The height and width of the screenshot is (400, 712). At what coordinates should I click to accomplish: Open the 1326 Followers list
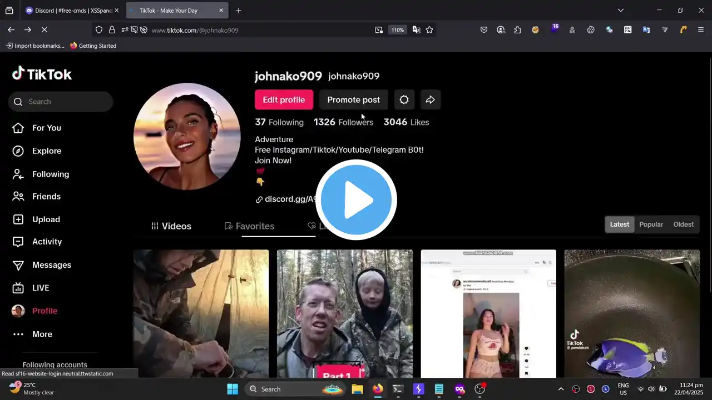[x=343, y=122]
